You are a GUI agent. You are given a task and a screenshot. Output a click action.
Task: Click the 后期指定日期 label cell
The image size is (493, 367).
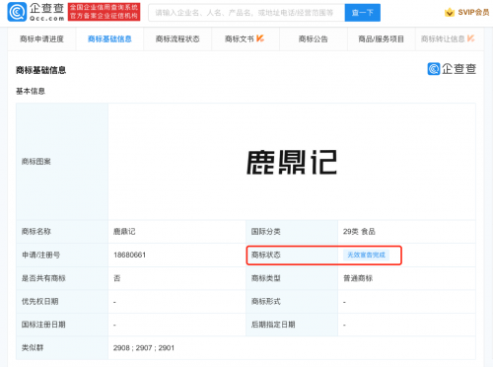(x=292, y=325)
